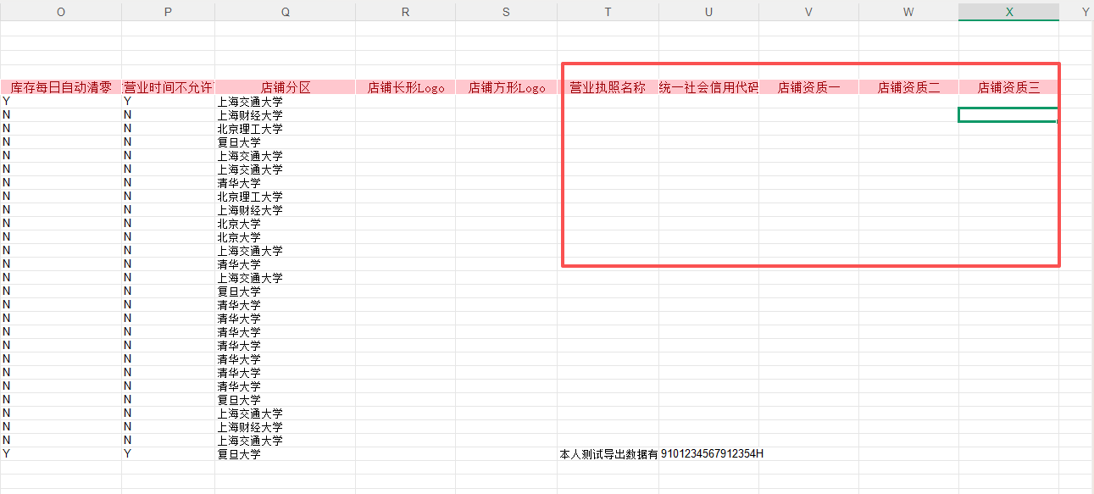Click column W header
The height and width of the screenshot is (494, 1094).
pyautogui.click(x=908, y=12)
